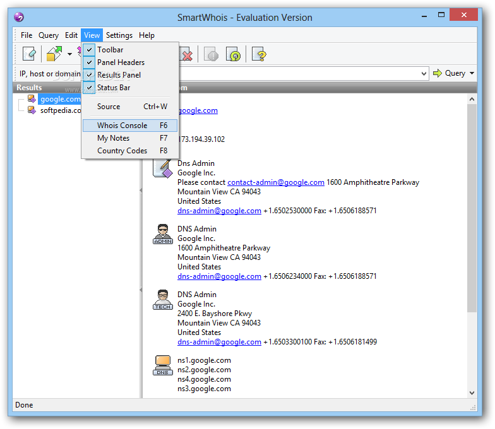Click the ADMIN contact person icon

[163, 234]
